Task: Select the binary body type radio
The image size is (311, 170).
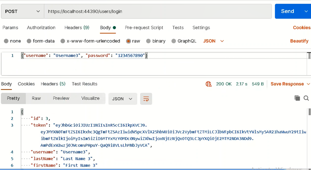Action: point(148,41)
